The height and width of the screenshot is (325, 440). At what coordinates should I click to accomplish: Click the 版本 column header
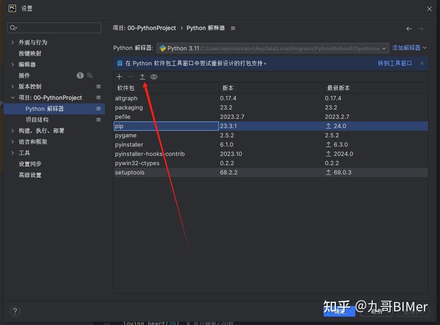271,88
